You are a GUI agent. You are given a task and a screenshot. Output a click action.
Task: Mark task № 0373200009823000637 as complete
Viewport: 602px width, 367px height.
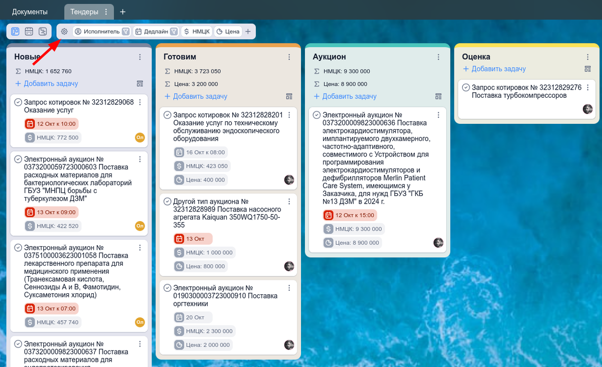click(x=18, y=344)
